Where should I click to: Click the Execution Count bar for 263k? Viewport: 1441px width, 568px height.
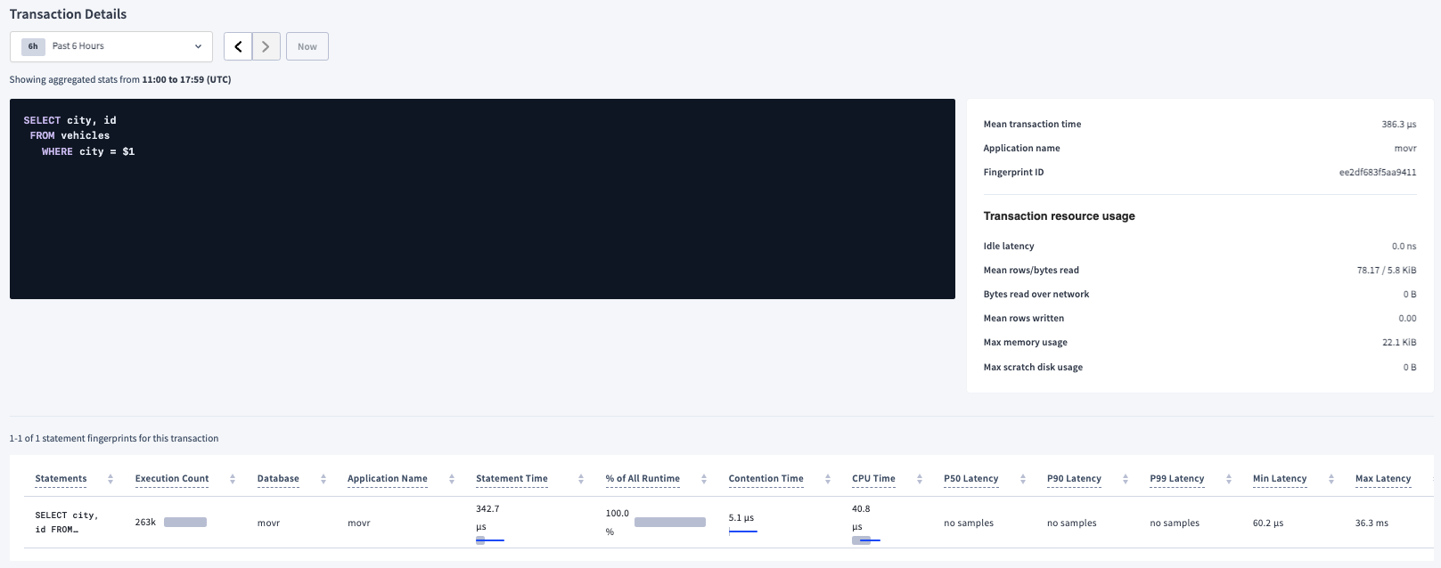pyautogui.click(x=185, y=523)
